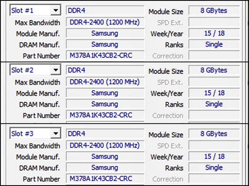Click the 8 GBytes module size in Slot #2 panel
249x186 pixels.
click(214, 70)
